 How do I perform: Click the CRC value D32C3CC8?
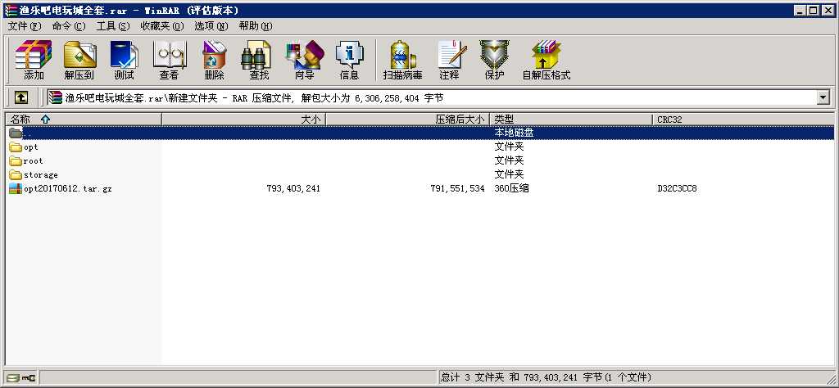click(x=677, y=188)
